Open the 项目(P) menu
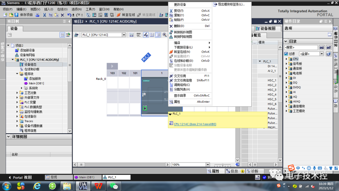The width and height of the screenshot is (339, 191). 8,9
